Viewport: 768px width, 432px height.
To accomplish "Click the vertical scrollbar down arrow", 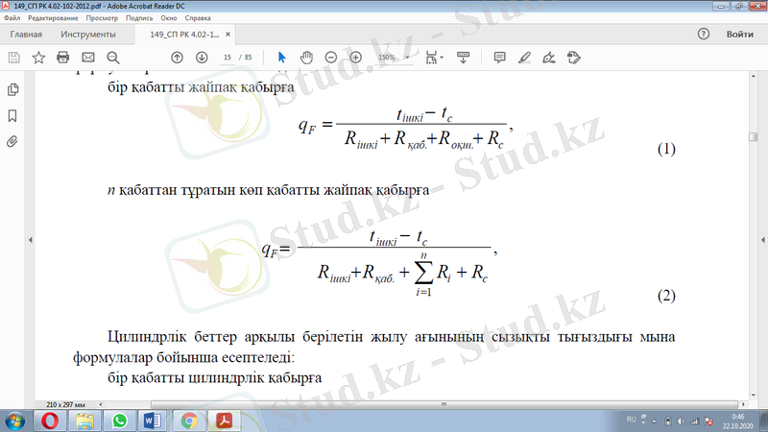I will tap(754, 395).
